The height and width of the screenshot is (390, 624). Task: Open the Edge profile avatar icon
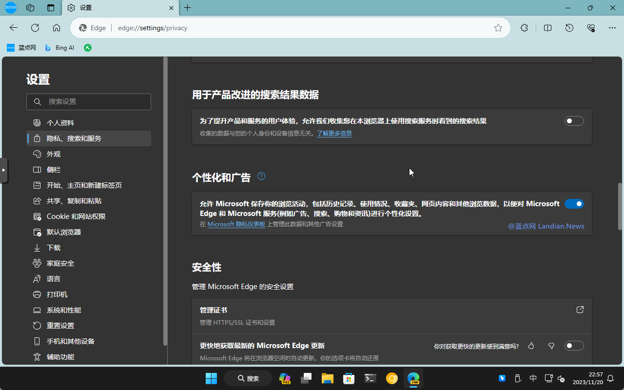point(10,8)
